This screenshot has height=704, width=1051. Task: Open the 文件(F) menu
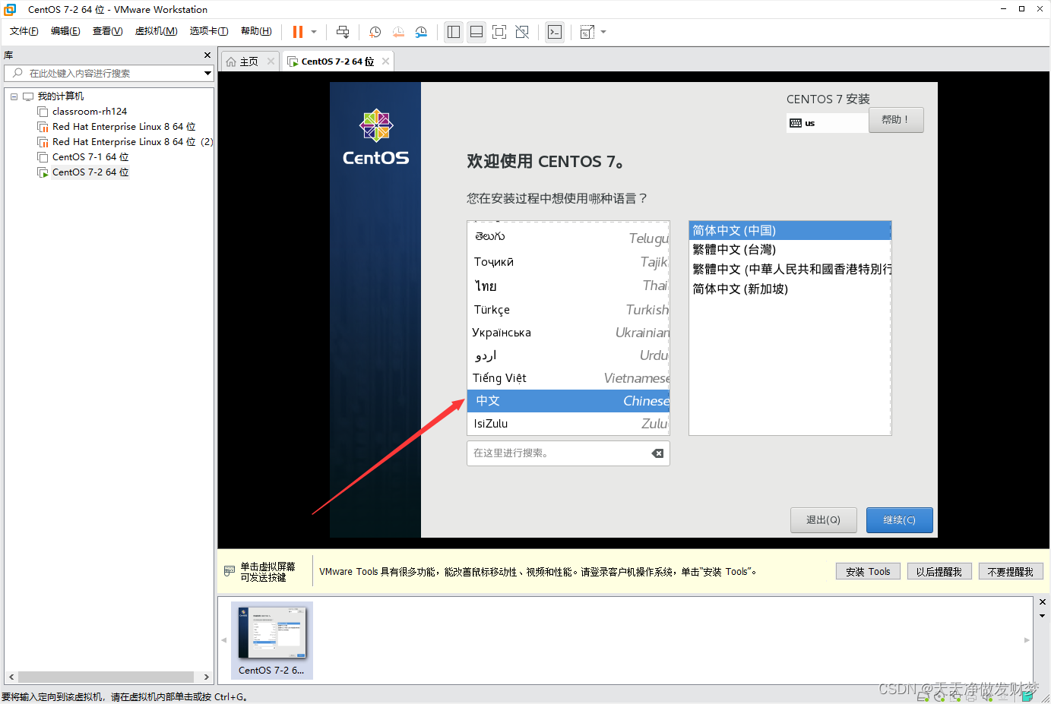(24, 31)
